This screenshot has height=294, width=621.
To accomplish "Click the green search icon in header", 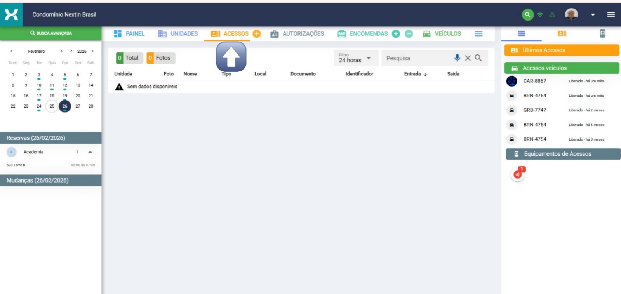I will coord(527,15).
